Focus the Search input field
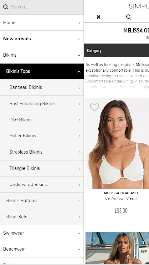The height and width of the screenshot is (265, 149). 45,7
